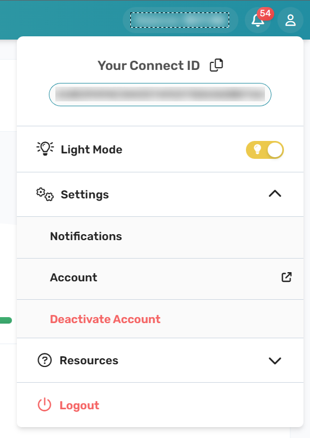This screenshot has width=310, height=438.
Task: Open notifications bell with 54 badge
Action: pos(258,20)
